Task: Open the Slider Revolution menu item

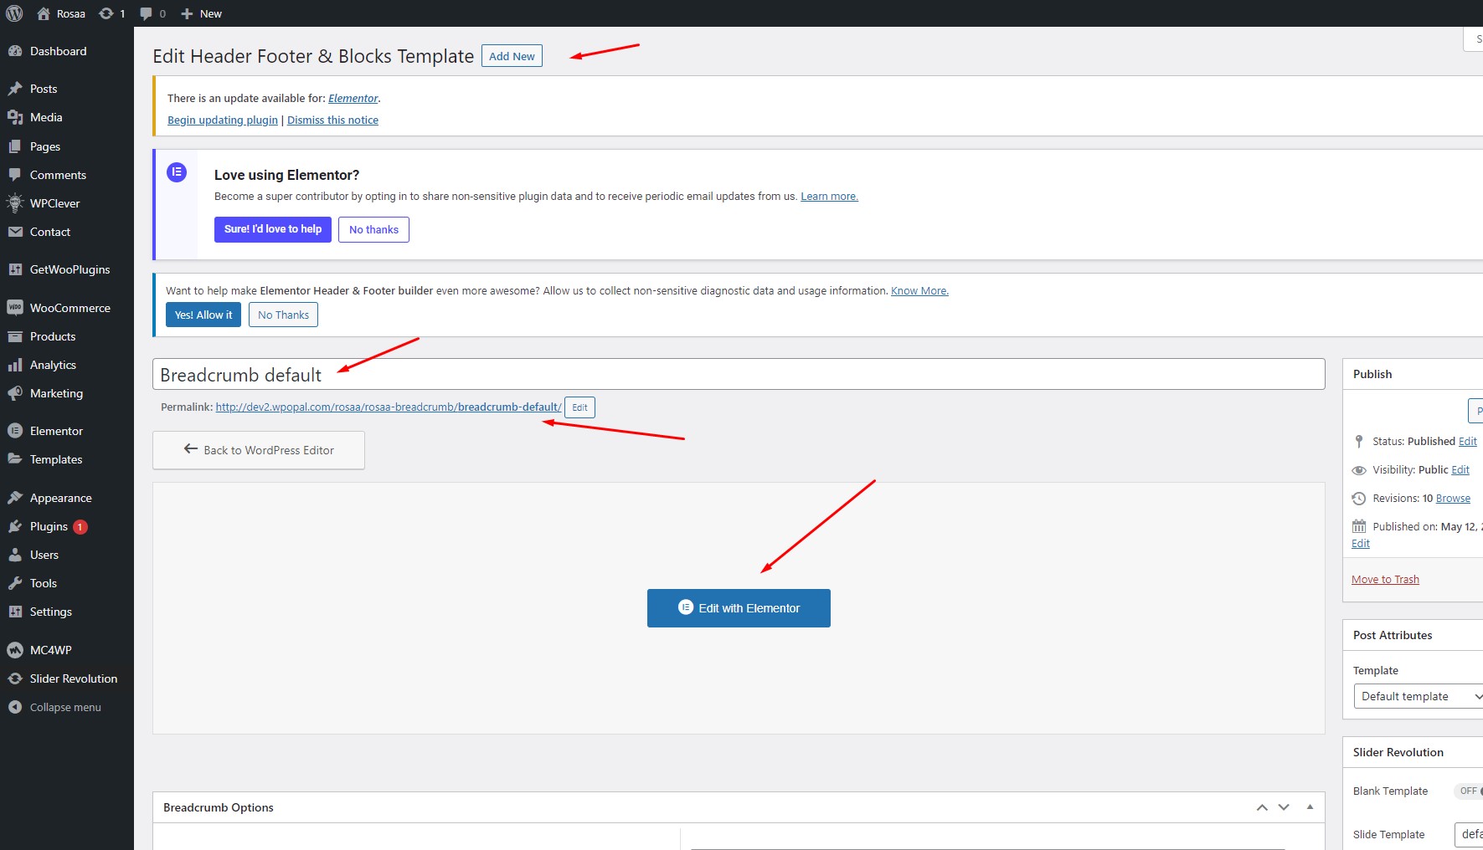Action: pos(73,678)
